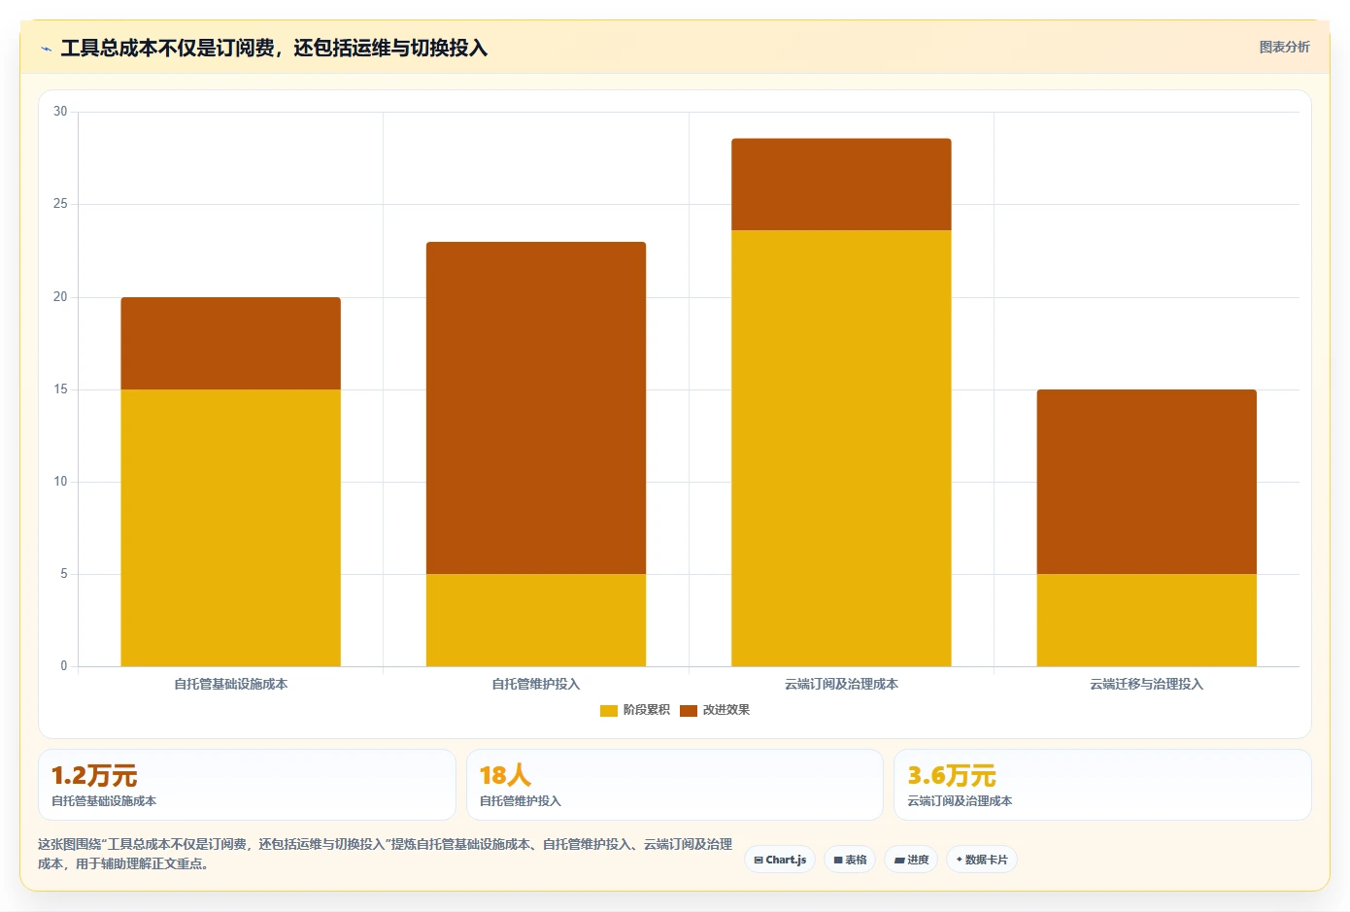Click yellow segment of 云端迁移与治理投入 bar
The height and width of the screenshot is (912, 1350).
pyautogui.click(x=1147, y=620)
